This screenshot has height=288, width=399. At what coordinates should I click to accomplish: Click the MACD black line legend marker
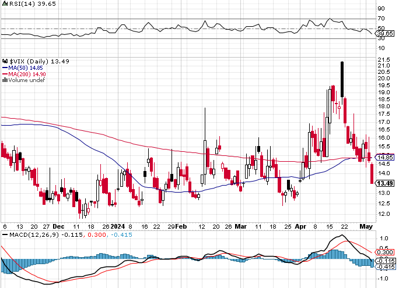[5, 234]
